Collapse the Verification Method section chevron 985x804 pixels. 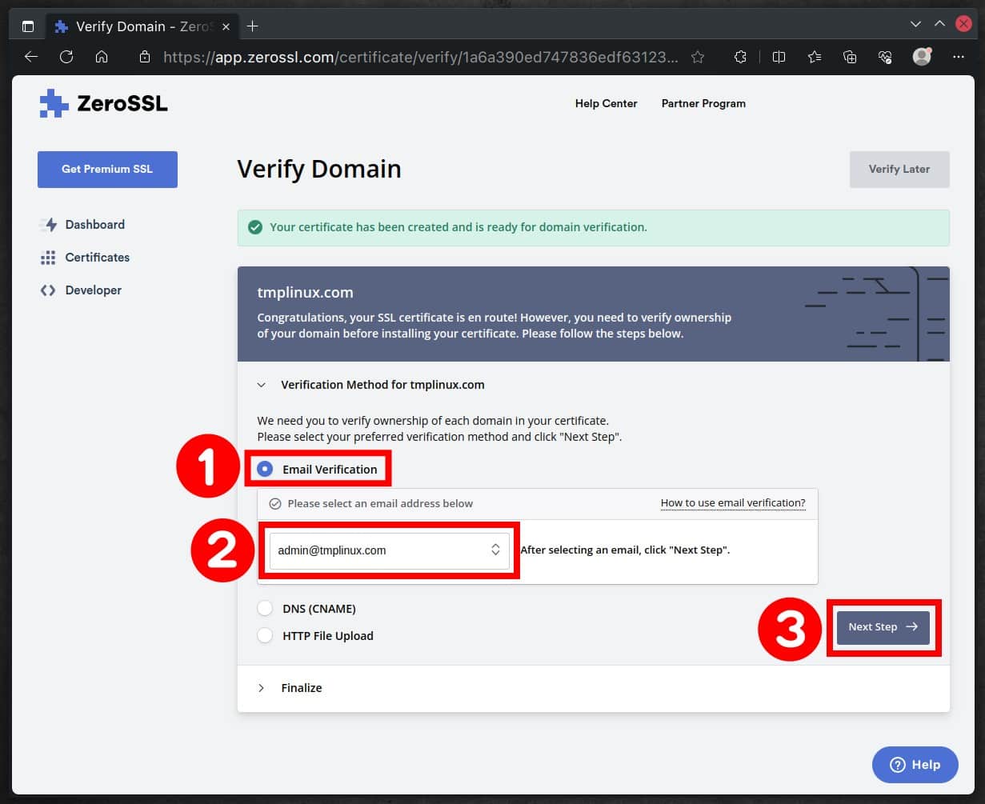[261, 385]
